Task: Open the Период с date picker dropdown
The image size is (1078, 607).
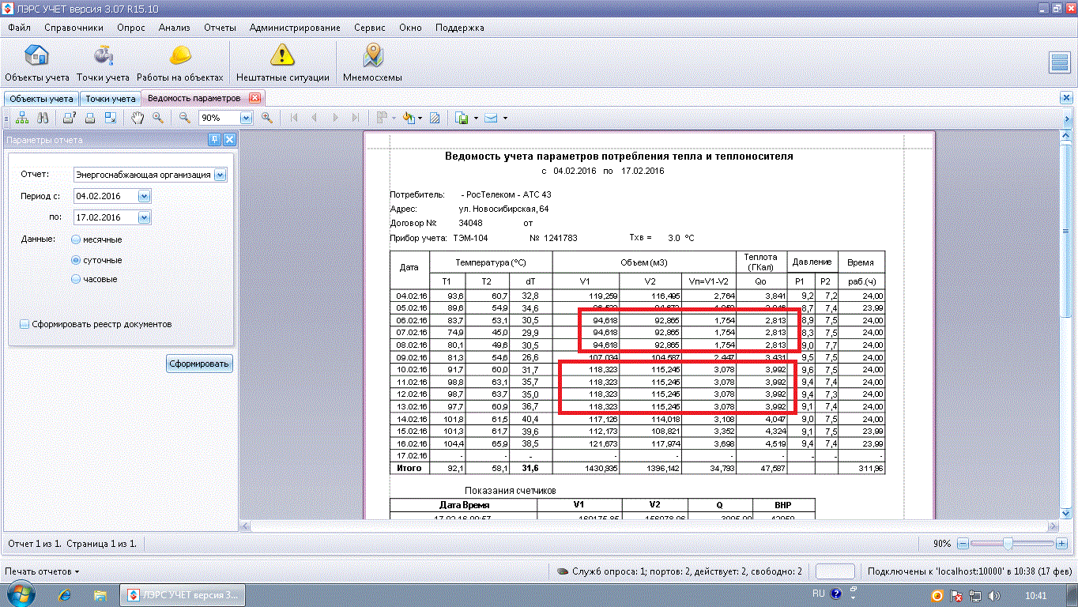Action: [x=143, y=196]
